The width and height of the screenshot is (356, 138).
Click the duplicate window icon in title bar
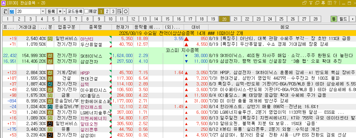[x=317, y=3]
